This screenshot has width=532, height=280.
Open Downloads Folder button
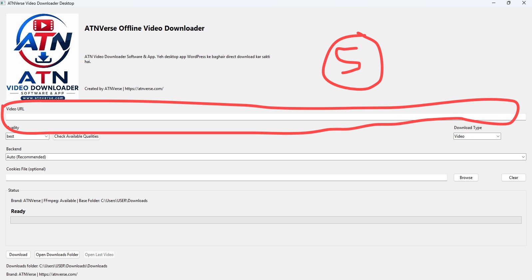pos(57,255)
